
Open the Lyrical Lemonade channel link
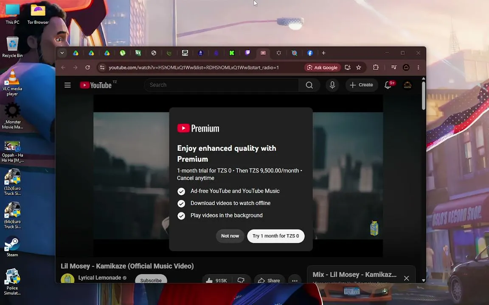(99, 277)
